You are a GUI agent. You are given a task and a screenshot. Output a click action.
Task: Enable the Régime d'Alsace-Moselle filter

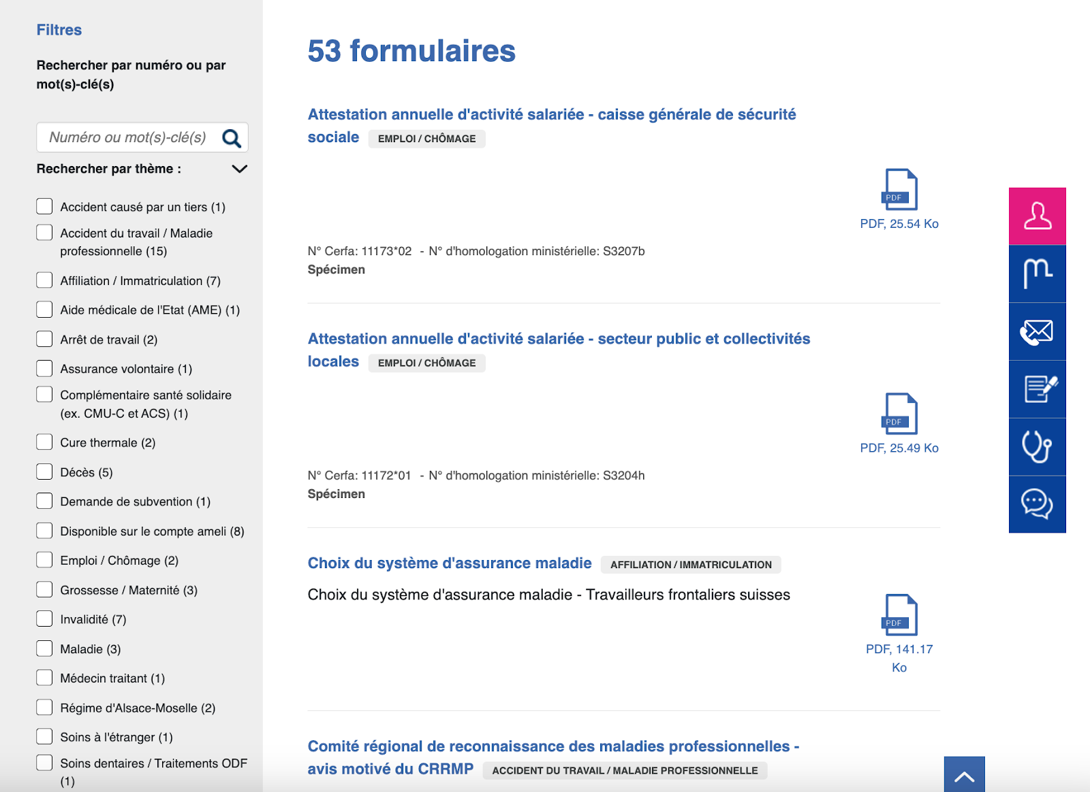tap(44, 708)
